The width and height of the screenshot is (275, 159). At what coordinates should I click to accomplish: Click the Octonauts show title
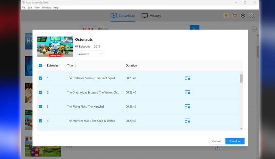tap(84, 39)
